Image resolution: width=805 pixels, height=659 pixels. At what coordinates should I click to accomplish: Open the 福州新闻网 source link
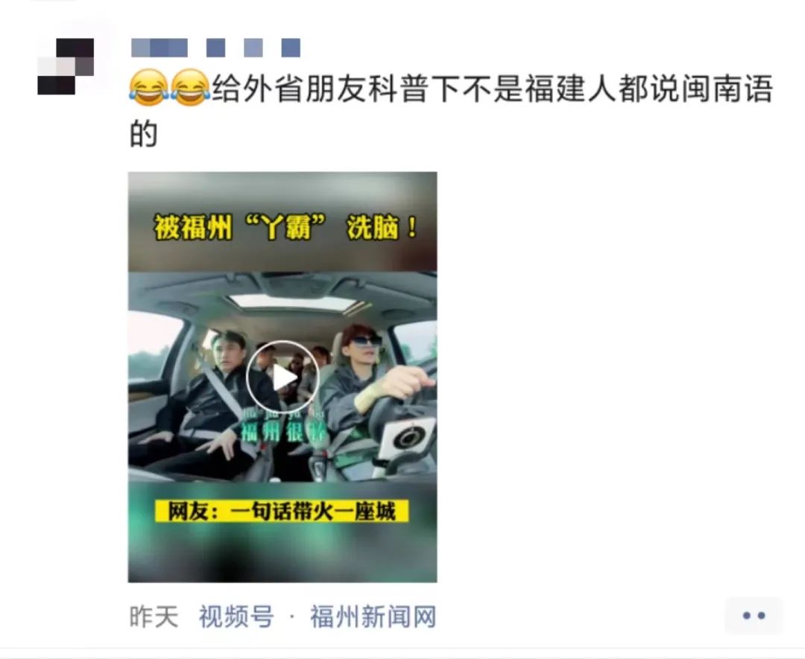pos(373,616)
